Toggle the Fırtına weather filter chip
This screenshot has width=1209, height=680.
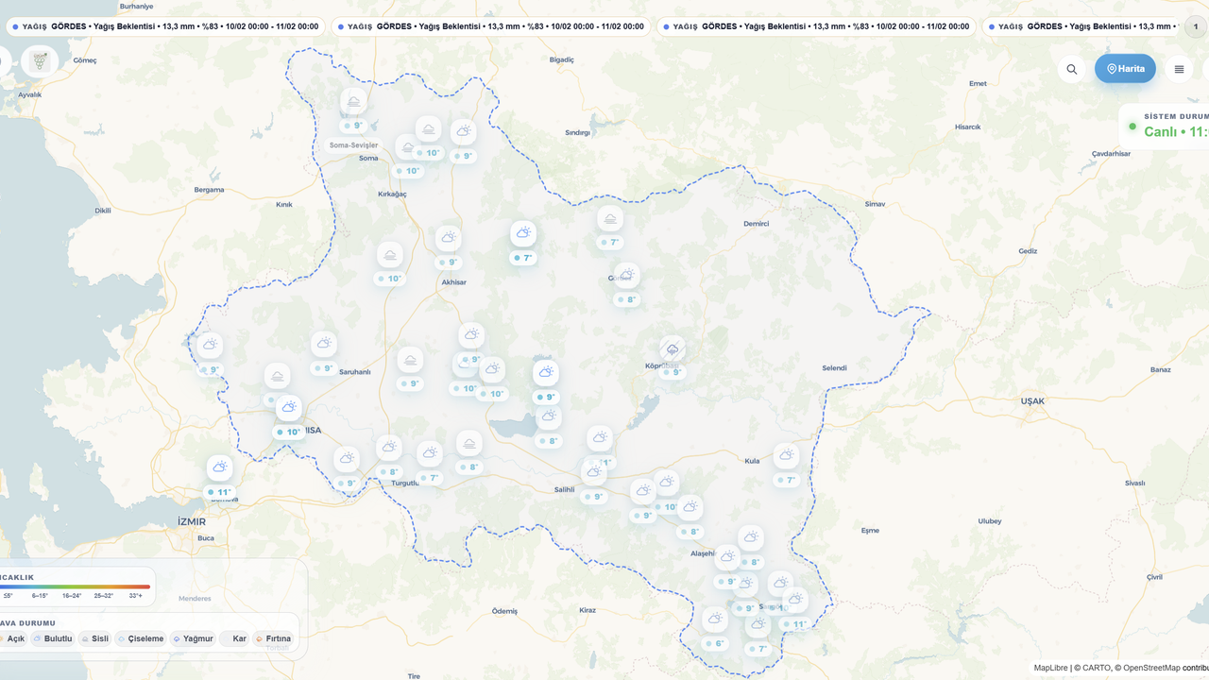click(273, 638)
